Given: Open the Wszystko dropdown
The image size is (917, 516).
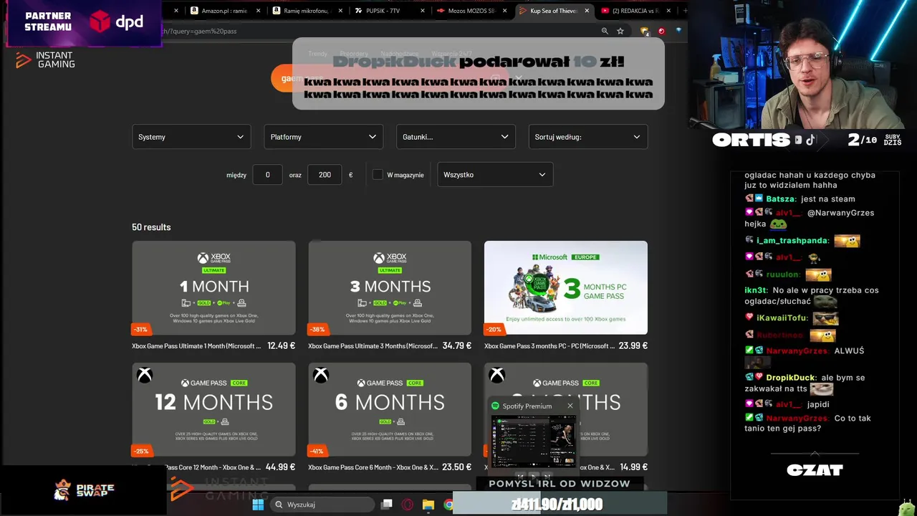Looking at the screenshot, I should (495, 174).
